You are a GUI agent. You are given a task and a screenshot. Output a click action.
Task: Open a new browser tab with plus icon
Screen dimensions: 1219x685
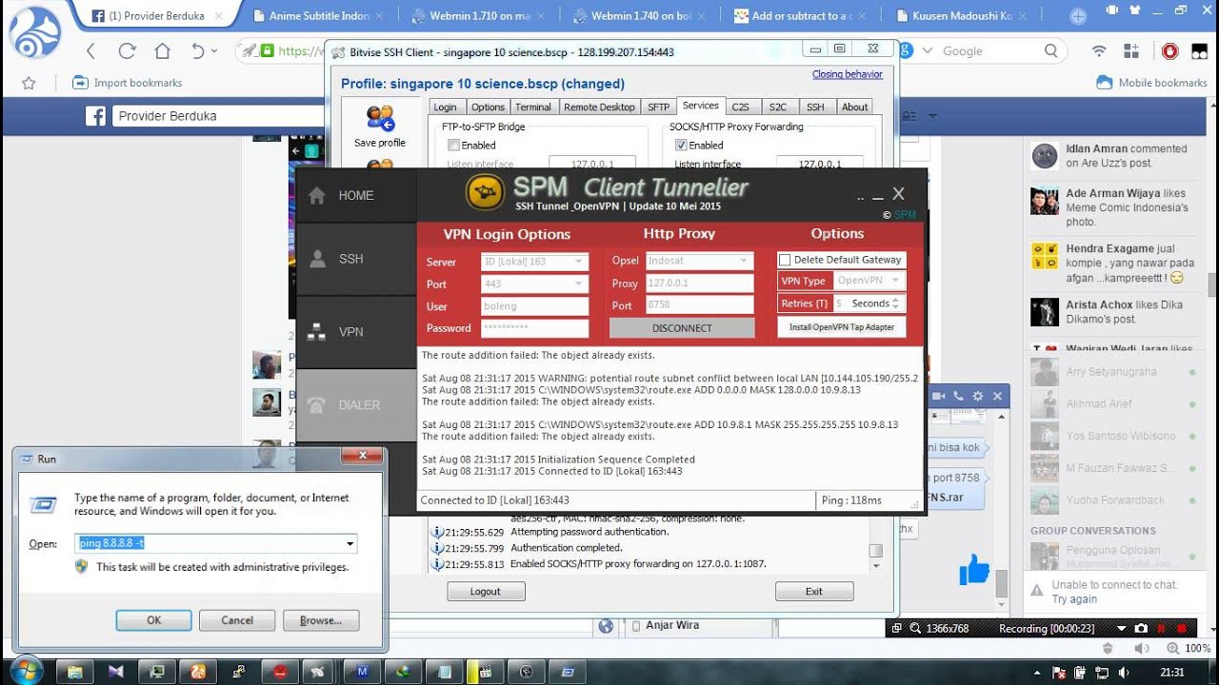[x=1078, y=16]
